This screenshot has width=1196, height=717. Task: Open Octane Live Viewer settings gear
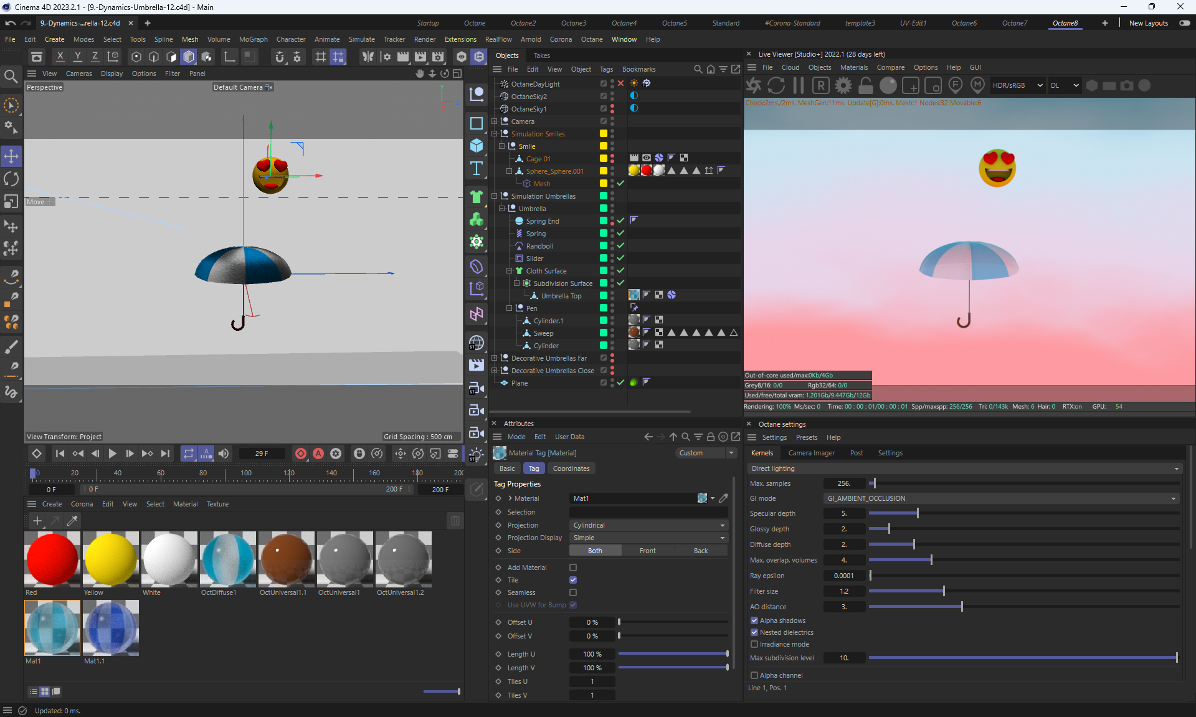(x=843, y=85)
